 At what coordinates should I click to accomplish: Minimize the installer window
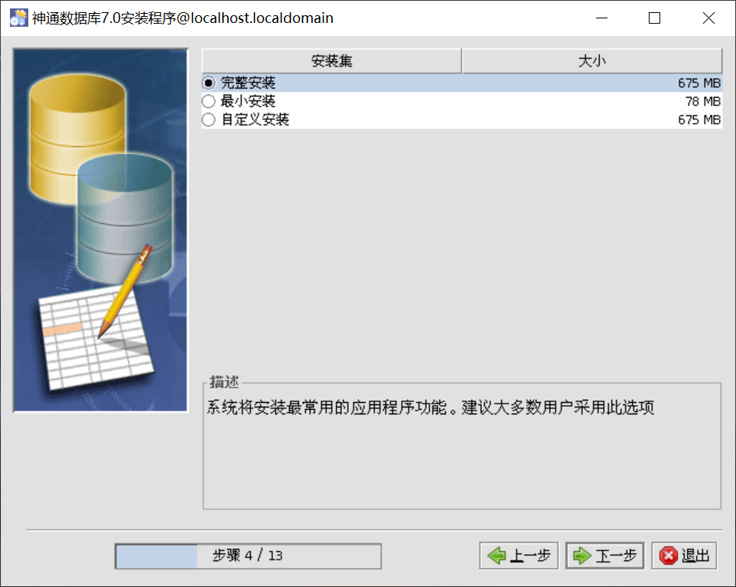[x=602, y=18]
